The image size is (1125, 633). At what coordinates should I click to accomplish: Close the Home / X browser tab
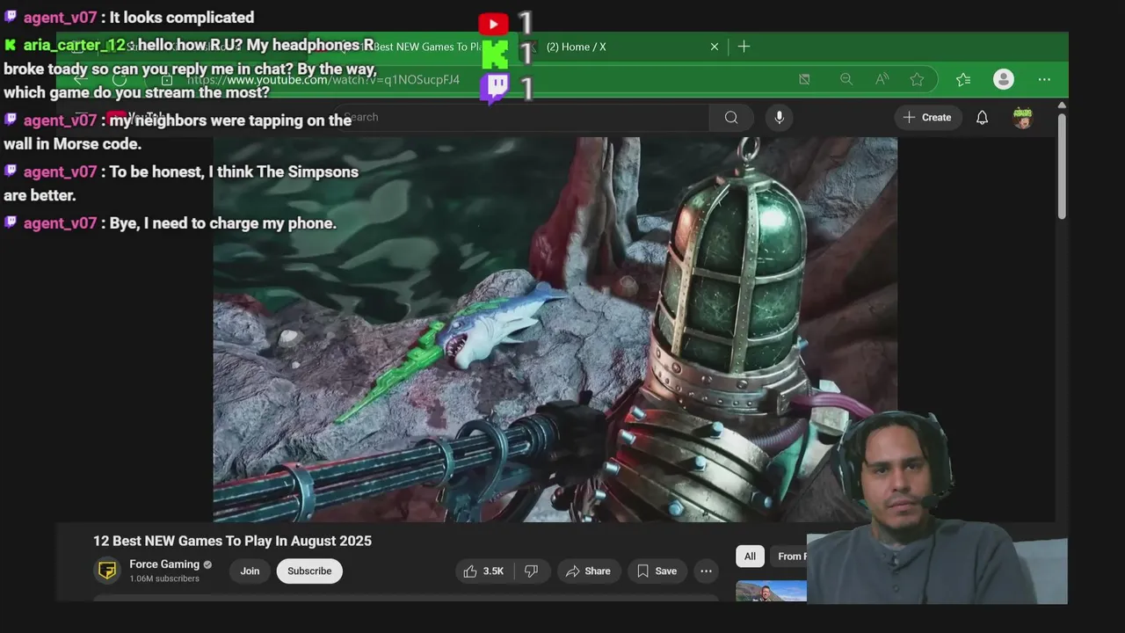point(715,47)
